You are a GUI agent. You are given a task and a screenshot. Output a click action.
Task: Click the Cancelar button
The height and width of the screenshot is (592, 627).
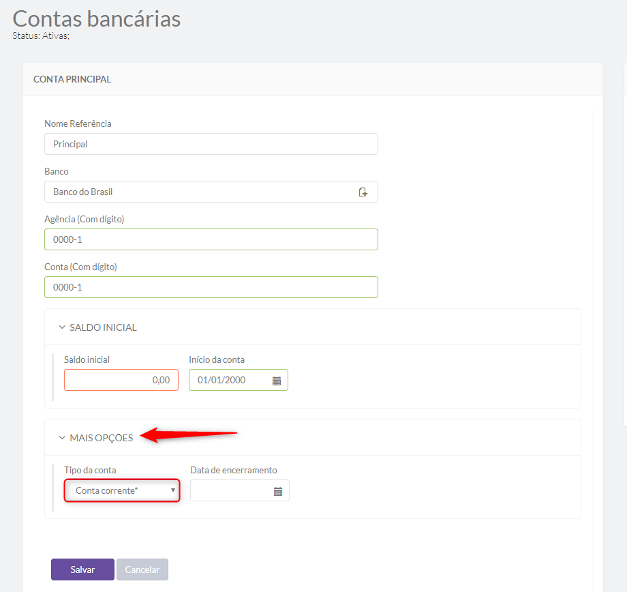click(142, 569)
